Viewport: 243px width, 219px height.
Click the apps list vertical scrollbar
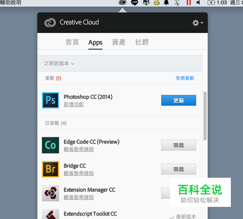[x=205, y=116]
